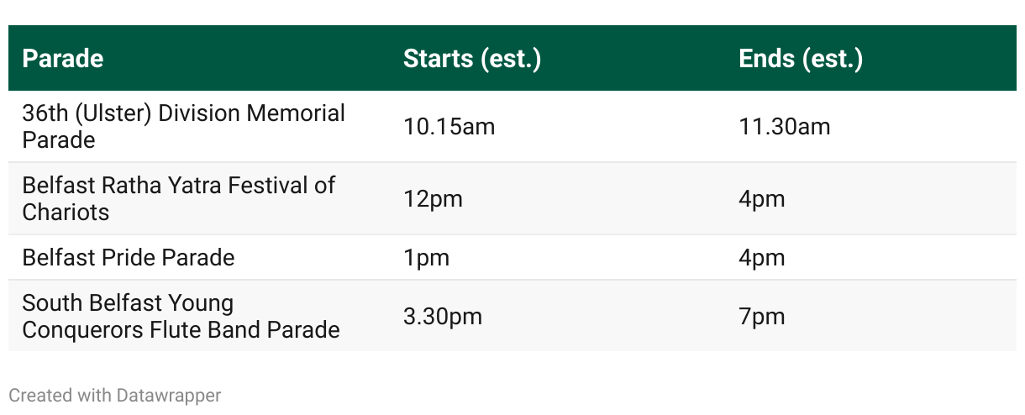Click the 12pm start time

click(433, 199)
